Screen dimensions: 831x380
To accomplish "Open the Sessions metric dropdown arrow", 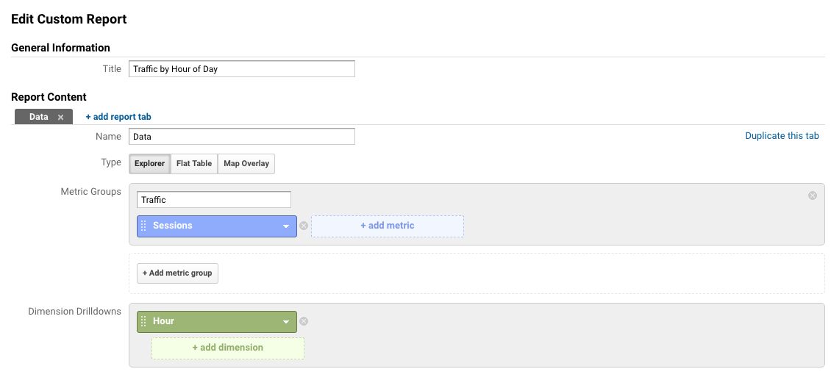I will [x=286, y=226].
